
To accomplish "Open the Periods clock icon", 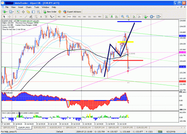I will pyautogui.click(x=151, y=17).
